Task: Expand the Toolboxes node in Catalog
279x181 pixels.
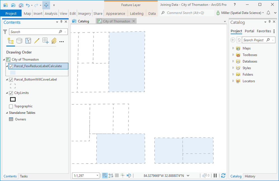Action: pos(233,55)
